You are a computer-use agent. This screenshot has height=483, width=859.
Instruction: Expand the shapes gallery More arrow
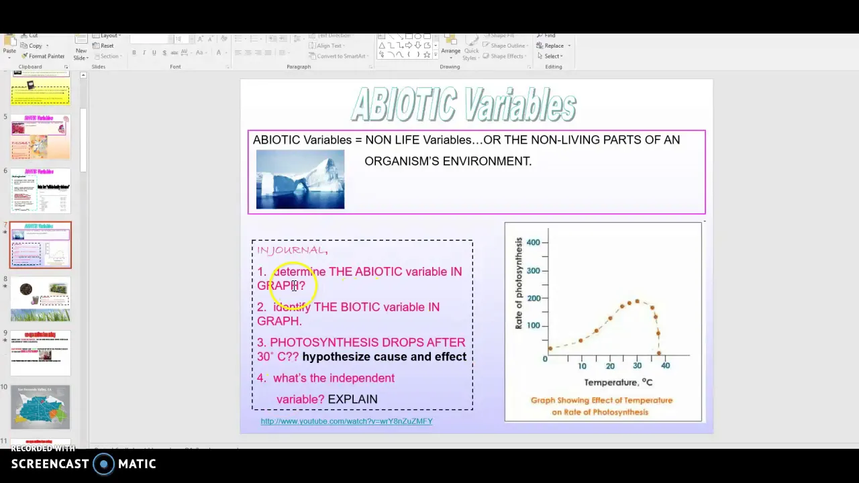click(x=436, y=55)
